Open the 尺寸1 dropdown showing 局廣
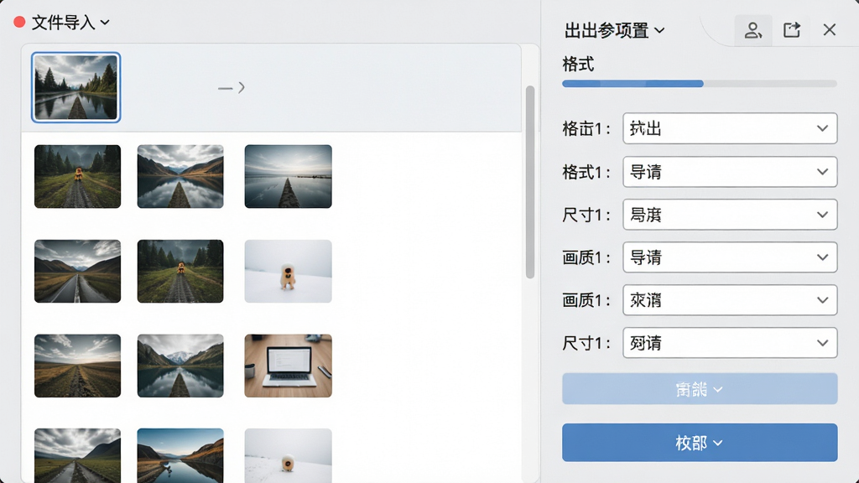Viewport: 859px width, 483px height. [730, 215]
